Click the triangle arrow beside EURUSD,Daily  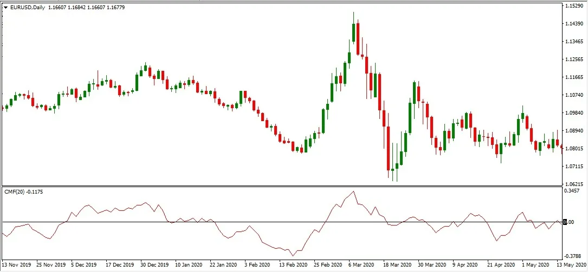tap(5, 8)
